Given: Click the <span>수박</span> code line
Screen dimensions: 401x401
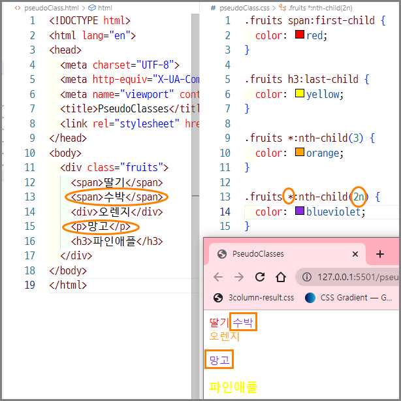Looking at the screenshot, I should coord(117,197).
